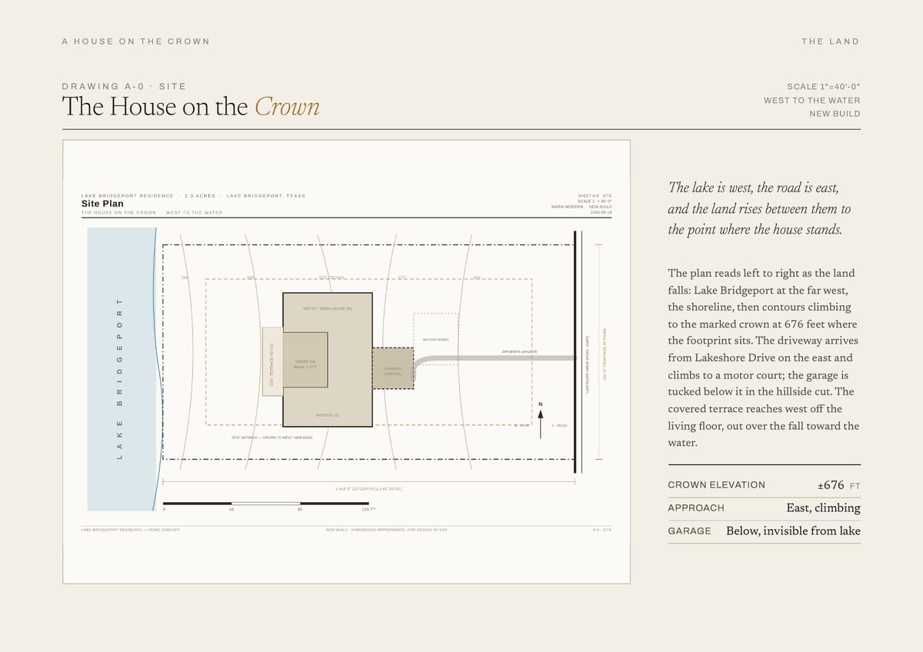Click the graphic scale bar

pyautogui.click(x=265, y=504)
